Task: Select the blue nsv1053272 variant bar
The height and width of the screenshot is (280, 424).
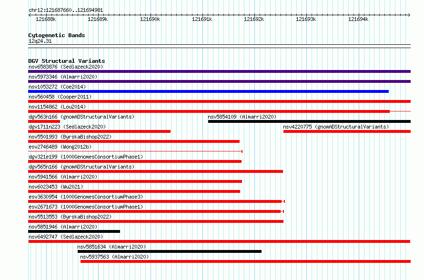Action: point(209,91)
